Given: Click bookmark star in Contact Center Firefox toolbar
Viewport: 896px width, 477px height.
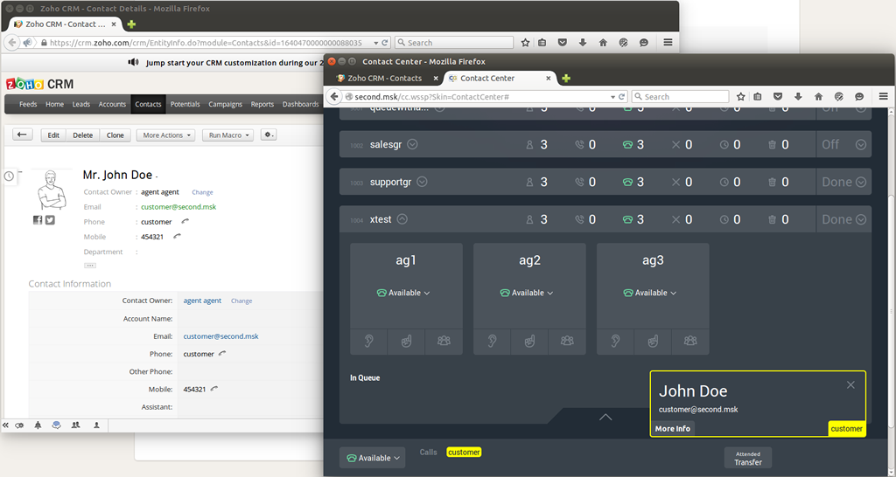Looking at the screenshot, I should point(740,96).
